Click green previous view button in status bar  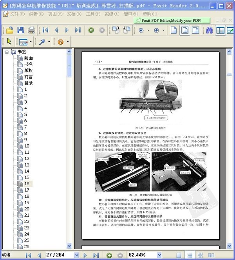pos(109,255)
